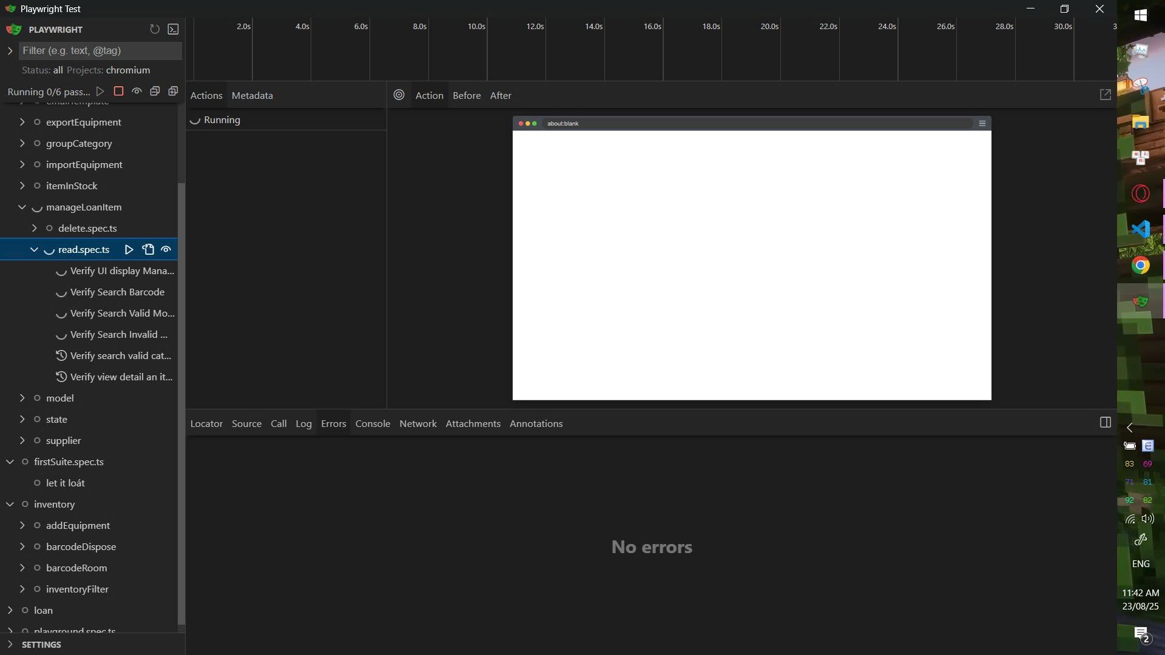Expand the delete.spec.ts node
1165x655 pixels.
point(34,228)
